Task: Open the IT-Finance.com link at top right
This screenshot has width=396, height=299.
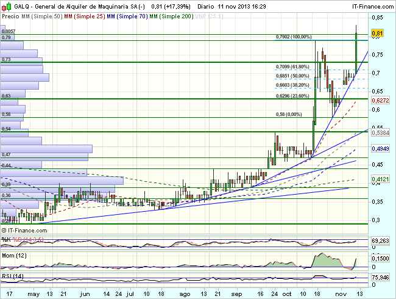Action: (x=373, y=7)
